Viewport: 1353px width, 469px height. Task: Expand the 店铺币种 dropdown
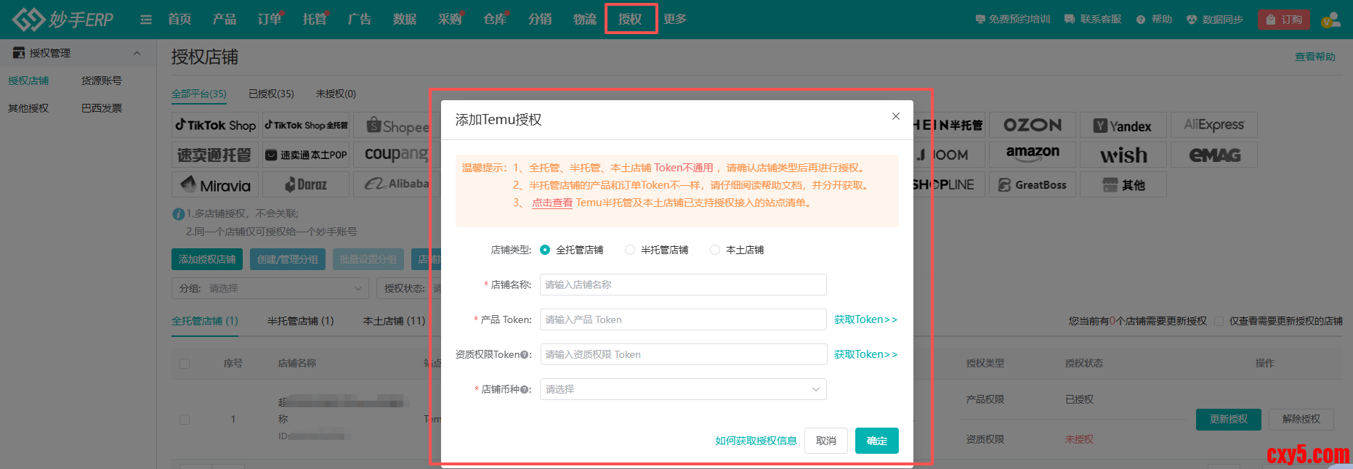pos(682,389)
